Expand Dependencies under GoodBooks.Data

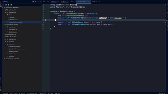6,12
